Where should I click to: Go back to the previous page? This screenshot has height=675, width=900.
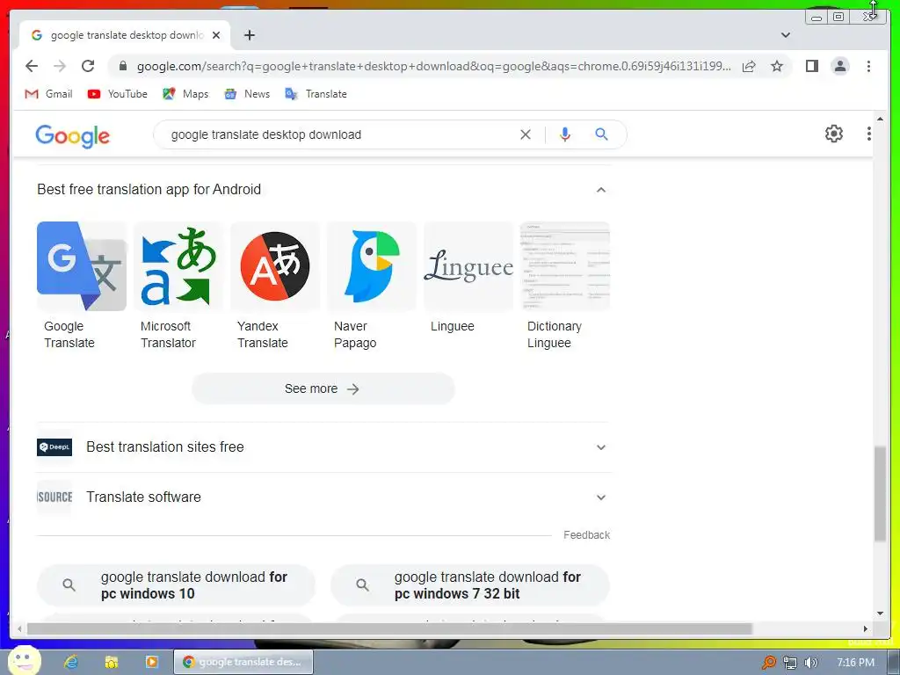32,66
